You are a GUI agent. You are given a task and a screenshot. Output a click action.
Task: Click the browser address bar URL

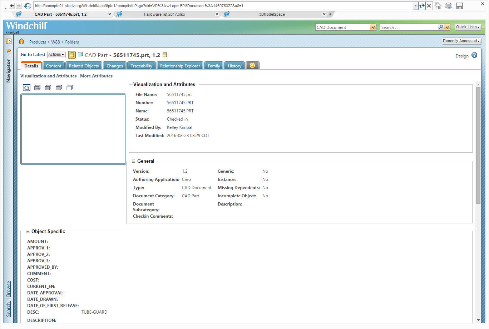point(223,6)
